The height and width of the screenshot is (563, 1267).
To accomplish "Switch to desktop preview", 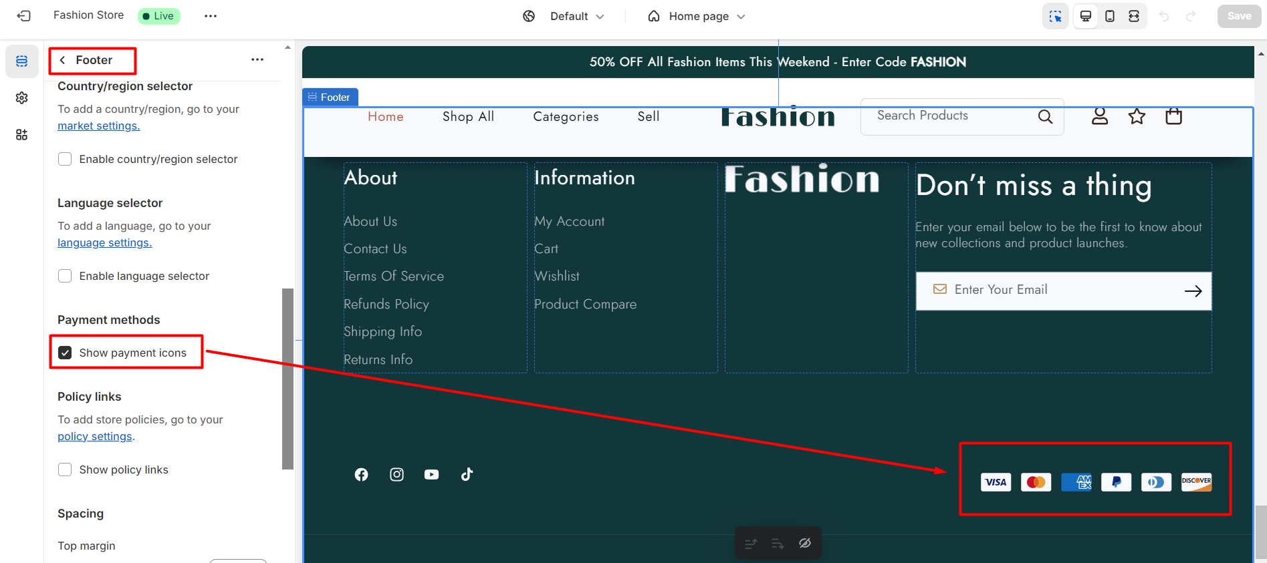I will pyautogui.click(x=1086, y=16).
